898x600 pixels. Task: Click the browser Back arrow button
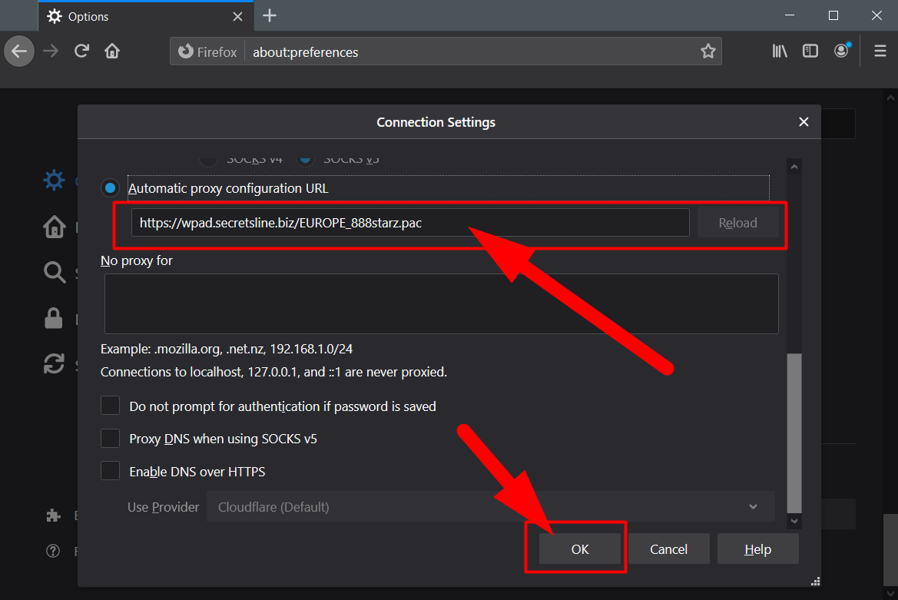19,51
